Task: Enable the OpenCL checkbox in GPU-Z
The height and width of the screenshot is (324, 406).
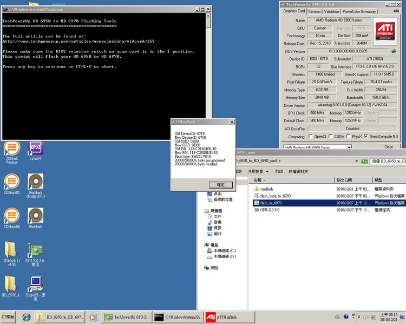Action: (x=311, y=136)
